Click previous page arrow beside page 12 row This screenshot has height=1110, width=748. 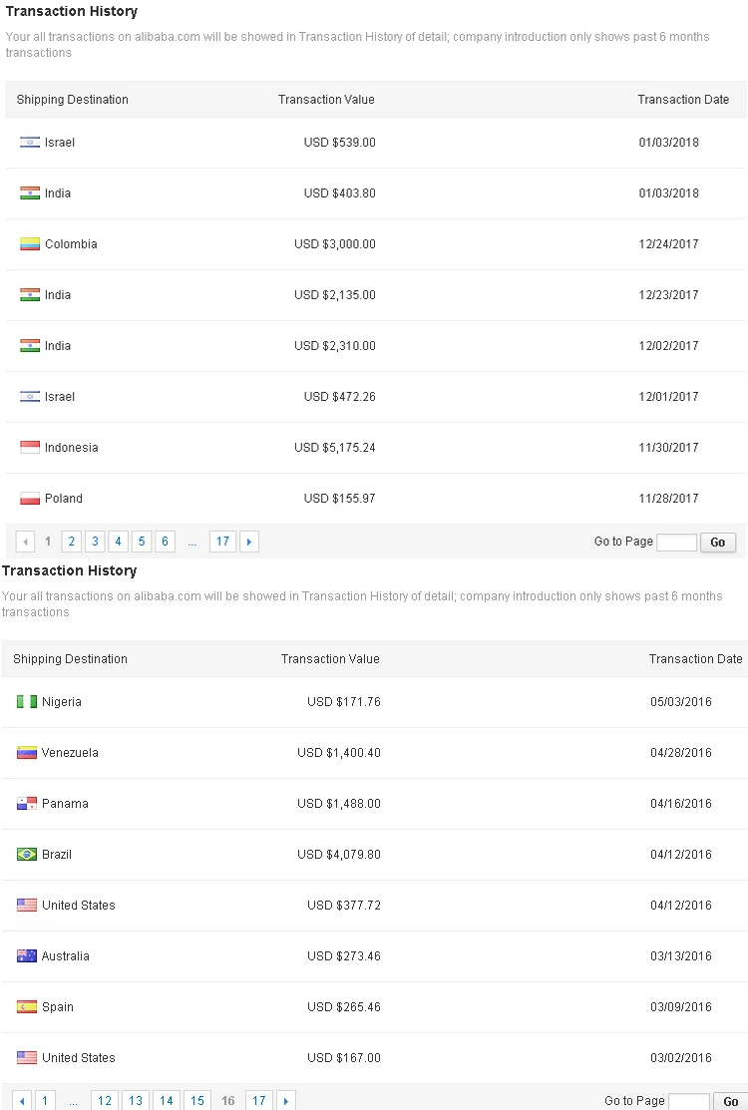coord(22,1101)
